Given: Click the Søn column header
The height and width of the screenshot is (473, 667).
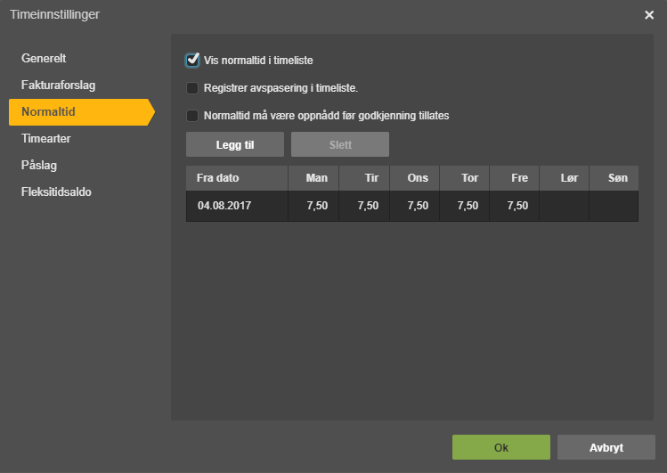Looking at the screenshot, I should [614, 178].
